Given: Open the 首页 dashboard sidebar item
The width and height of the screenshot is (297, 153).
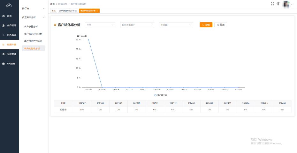Looking at the screenshot, I should click(9, 16).
